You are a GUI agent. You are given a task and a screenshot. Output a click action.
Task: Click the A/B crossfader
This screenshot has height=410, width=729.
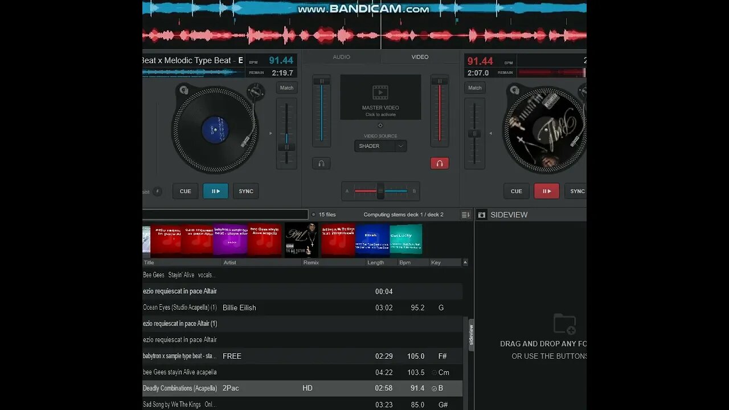pos(380,191)
